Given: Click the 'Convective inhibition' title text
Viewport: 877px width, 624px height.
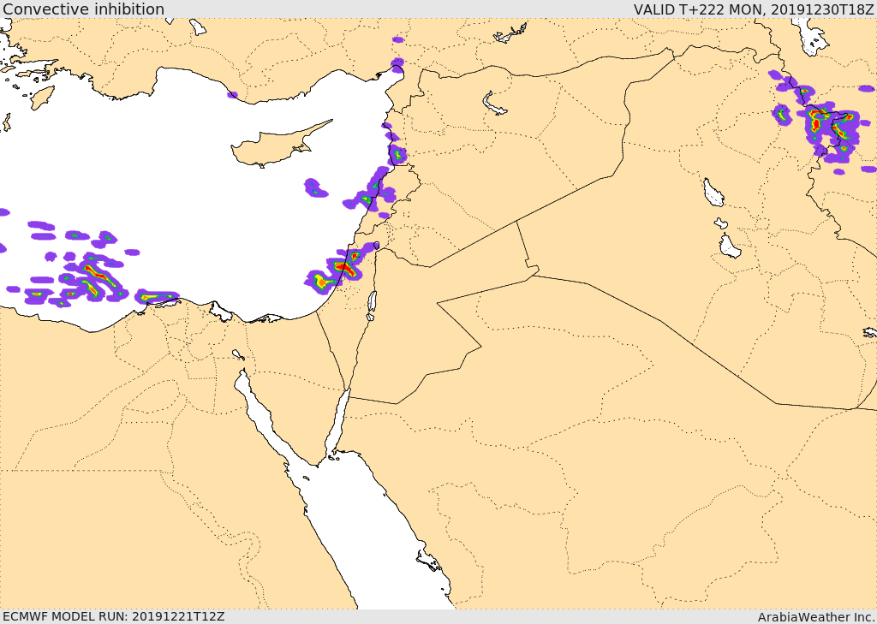Looking at the screenshot, I should pyautogui.click(x=83, y=9).
